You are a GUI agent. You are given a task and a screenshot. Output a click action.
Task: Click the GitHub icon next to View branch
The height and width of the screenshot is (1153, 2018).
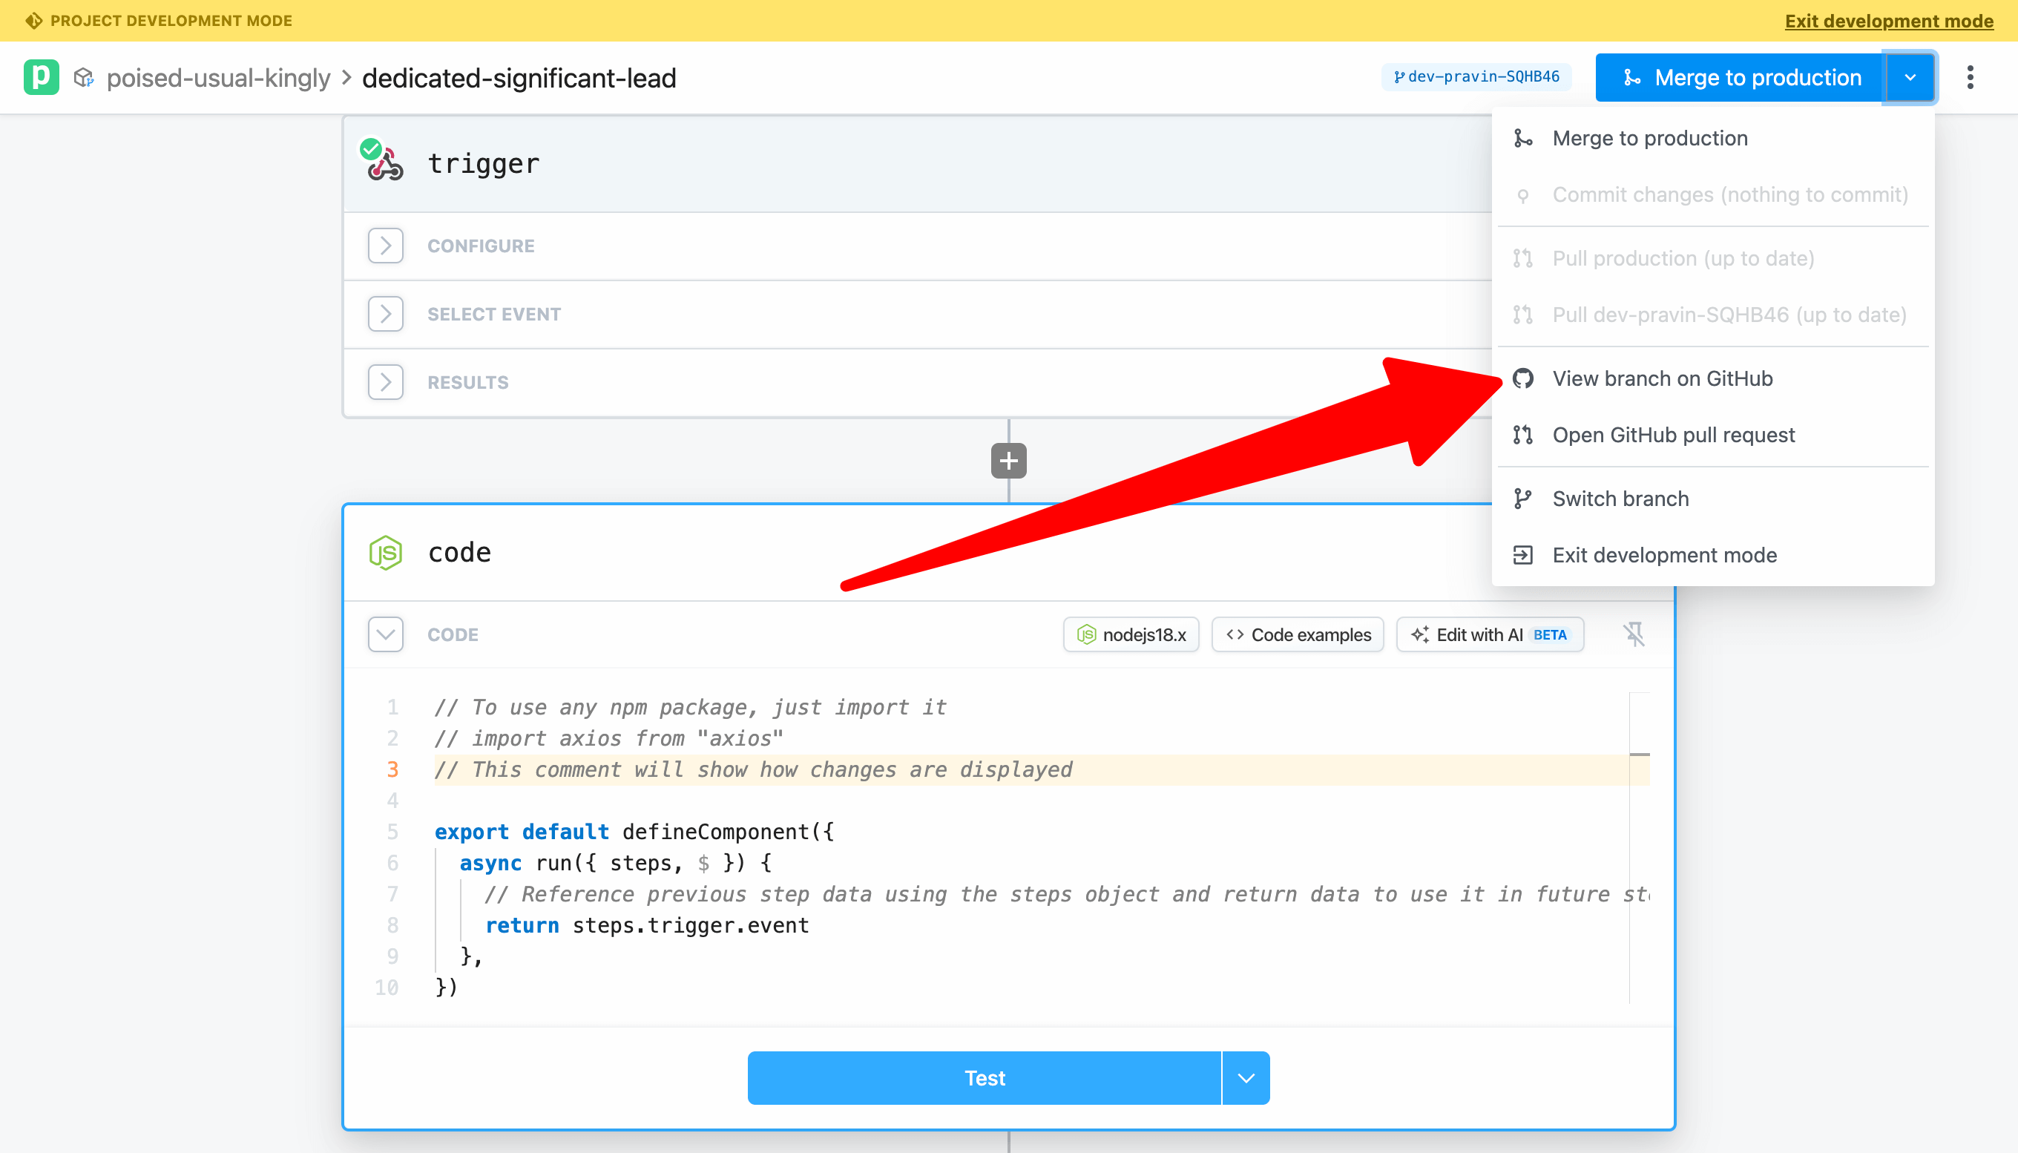(1522, 378)
